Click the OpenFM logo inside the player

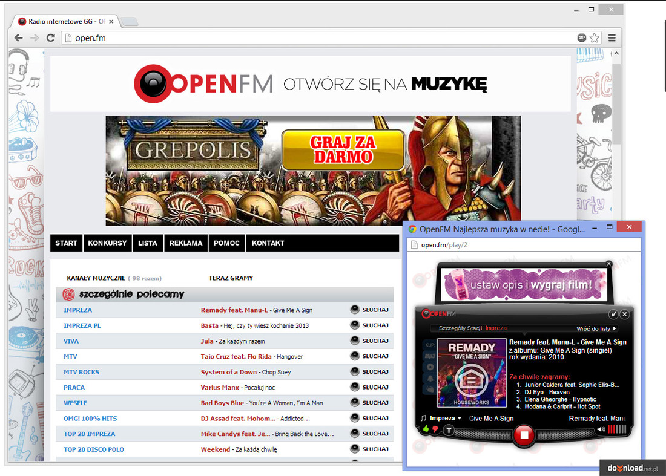pyautogui.click(x=439, y=313)
